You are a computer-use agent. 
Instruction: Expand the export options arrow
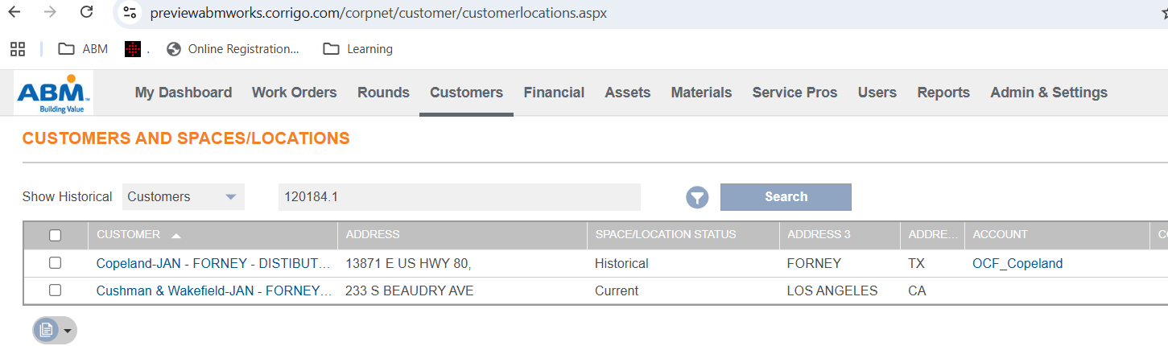[68, 331]
